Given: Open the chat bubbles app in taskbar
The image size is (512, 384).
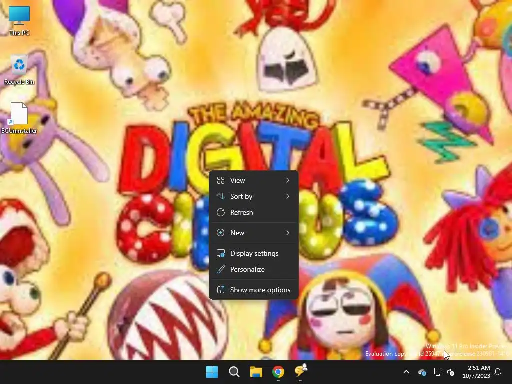Looking at the screenshot, I should (x=300, y=371).
